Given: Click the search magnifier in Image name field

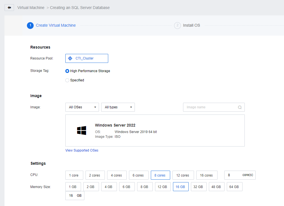Looking at the screenshot, I should click(x=240, y=107).
